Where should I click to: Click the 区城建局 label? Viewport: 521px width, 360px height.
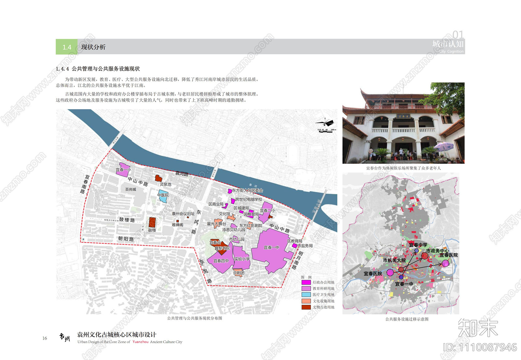pyautogui.click(x=241, y=208)
